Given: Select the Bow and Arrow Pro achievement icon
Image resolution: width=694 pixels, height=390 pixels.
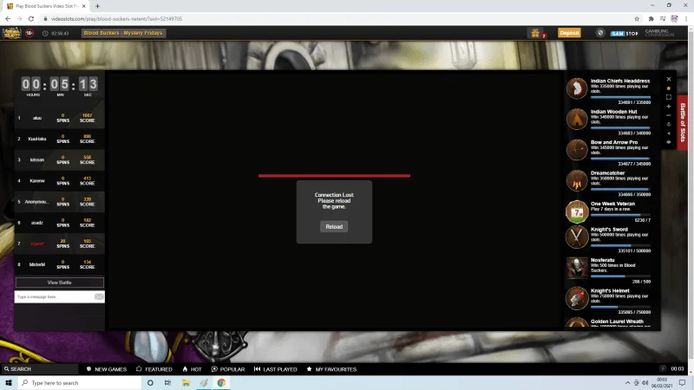Looking at the screenshot, I should 577,150.
